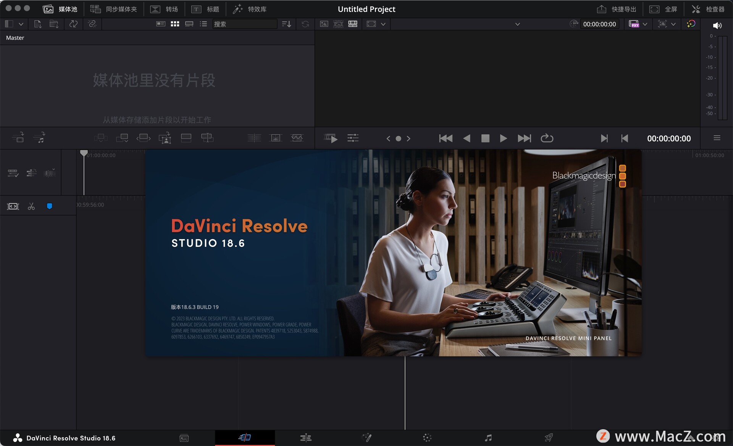This screenshot has height=446, width=733.
Task: Play the timeline forward
Action: point(504,138)
